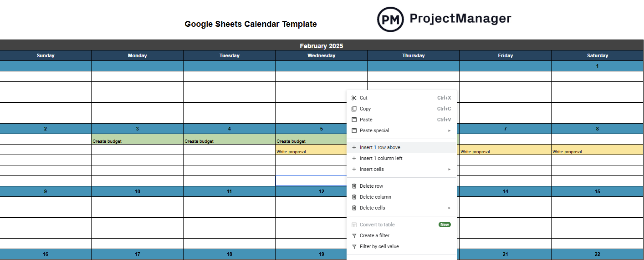Expand the Delete cells submenu arrow
Viewport: 644px width, 260px height.
click(449, 208)
